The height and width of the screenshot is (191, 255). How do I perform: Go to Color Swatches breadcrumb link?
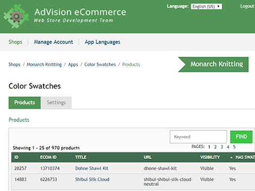point(100,65)
